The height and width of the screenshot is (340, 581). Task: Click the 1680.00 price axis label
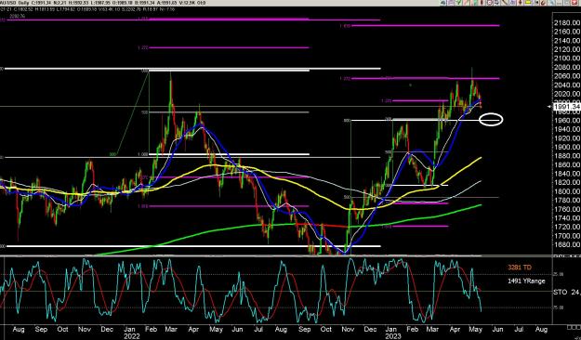(567, 245)
